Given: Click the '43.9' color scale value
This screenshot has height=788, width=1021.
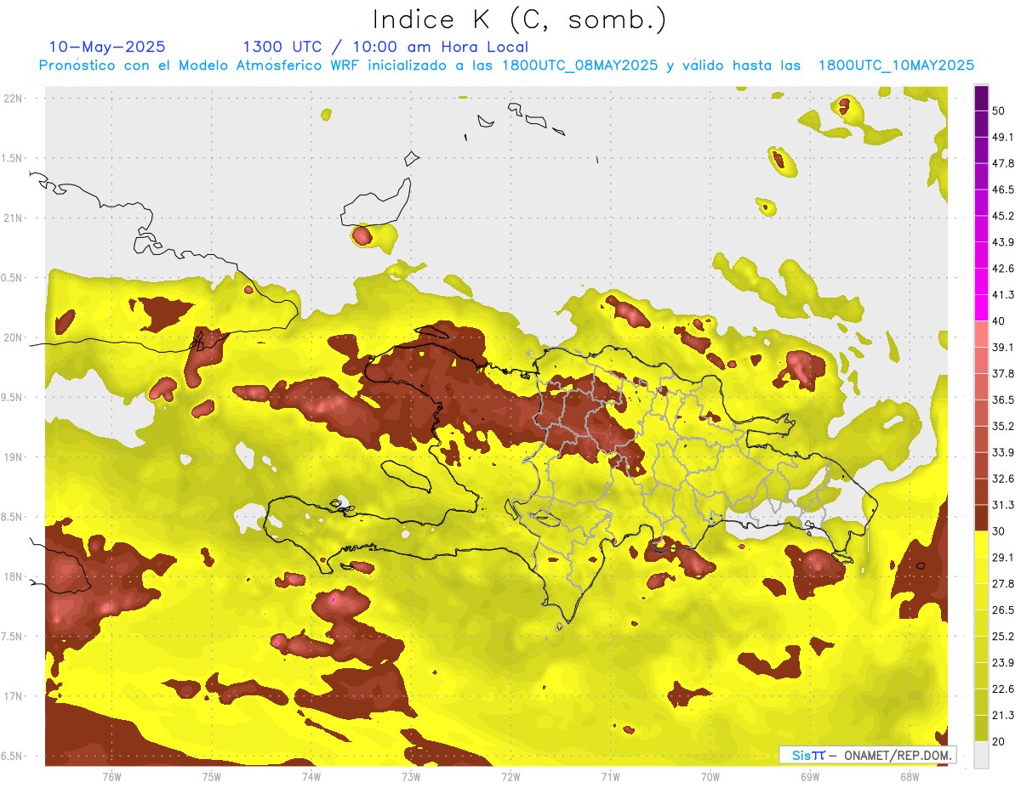Looking at the screenshot, I should (x=1003, y=242).
